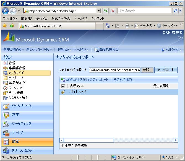Click the Print icon
Image resolution: width=185 pixels, height=161 pixels.
click(x=127, y=26)
